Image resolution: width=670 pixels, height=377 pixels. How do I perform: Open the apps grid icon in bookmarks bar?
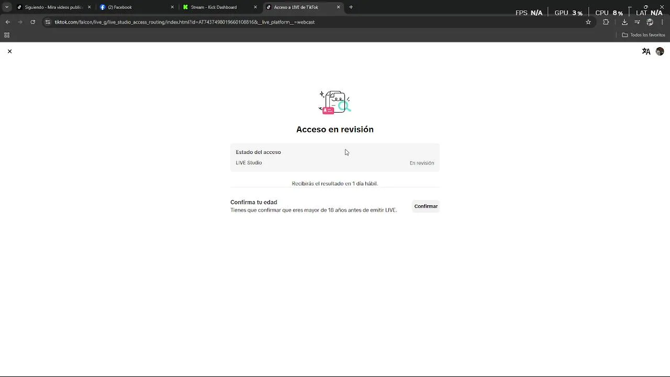click(7, 35)
